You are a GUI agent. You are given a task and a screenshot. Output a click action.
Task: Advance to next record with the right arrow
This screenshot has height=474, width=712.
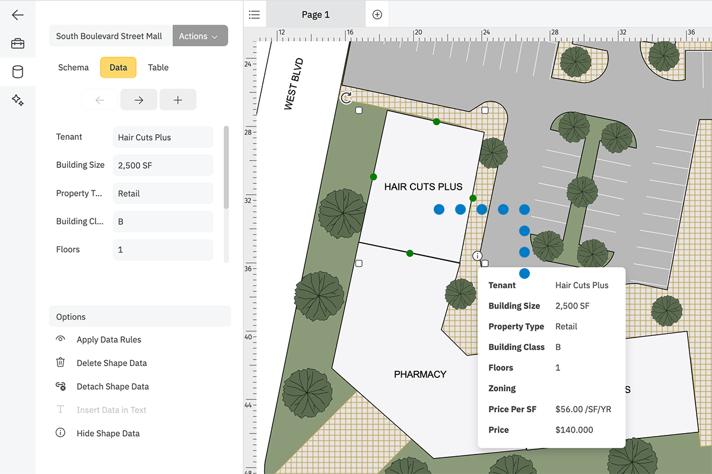click(138, 99)
